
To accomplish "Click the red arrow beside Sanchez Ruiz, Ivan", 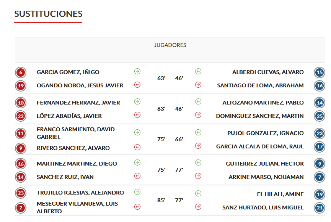I will [137, 176].
